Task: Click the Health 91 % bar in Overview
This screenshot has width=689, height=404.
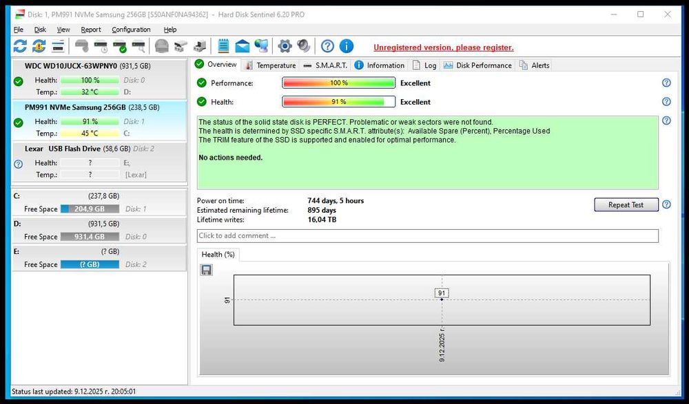Action: tap(338, 101)
